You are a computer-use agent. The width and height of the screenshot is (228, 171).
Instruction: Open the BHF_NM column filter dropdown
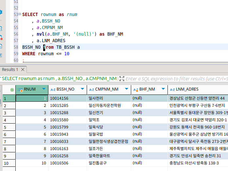163,89
